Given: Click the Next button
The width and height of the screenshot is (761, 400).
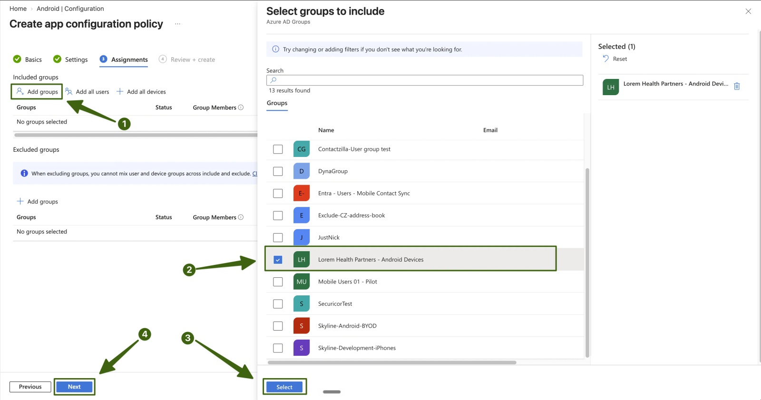Looking at the screenshot, I should coord(74,387).
